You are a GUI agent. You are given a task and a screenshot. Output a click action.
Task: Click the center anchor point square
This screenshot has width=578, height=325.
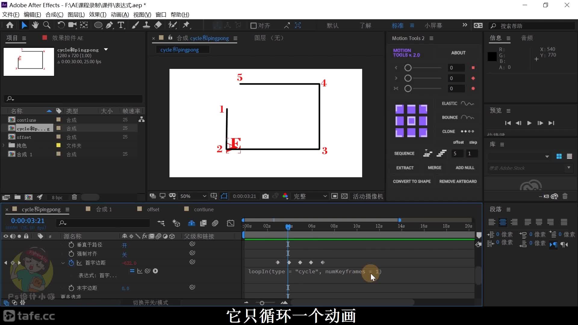pyautogui.click(x=411, y=121)
